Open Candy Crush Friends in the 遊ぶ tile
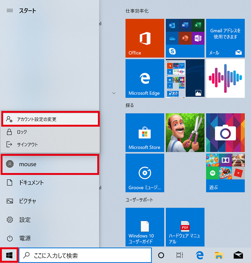 225,173
